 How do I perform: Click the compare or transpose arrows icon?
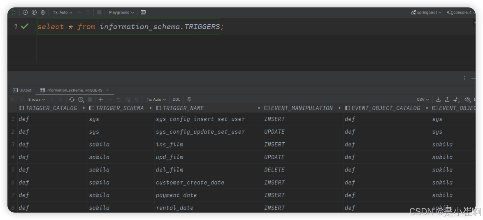456,100
